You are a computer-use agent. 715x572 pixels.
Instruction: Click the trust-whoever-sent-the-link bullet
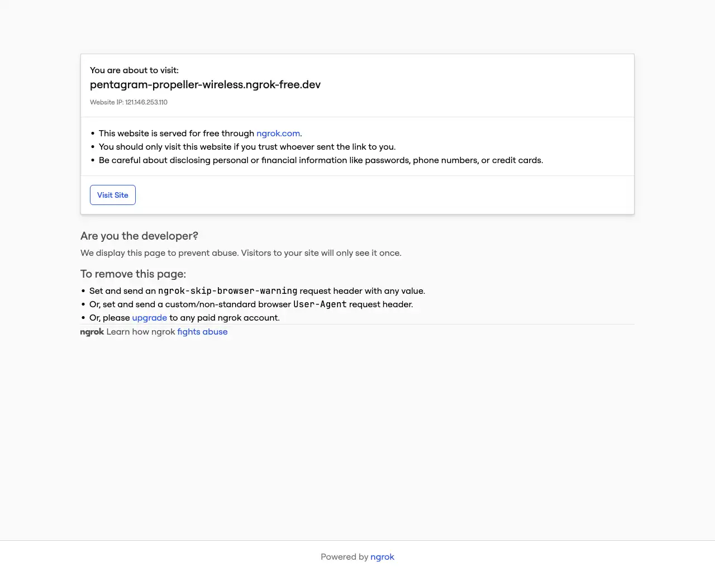point(247,146)
